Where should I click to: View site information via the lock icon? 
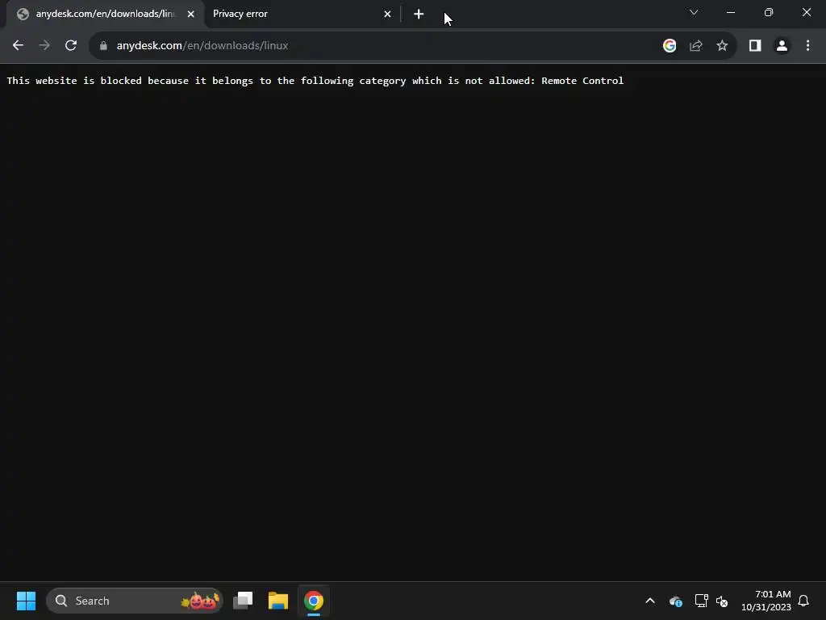(x=104, y=46)
